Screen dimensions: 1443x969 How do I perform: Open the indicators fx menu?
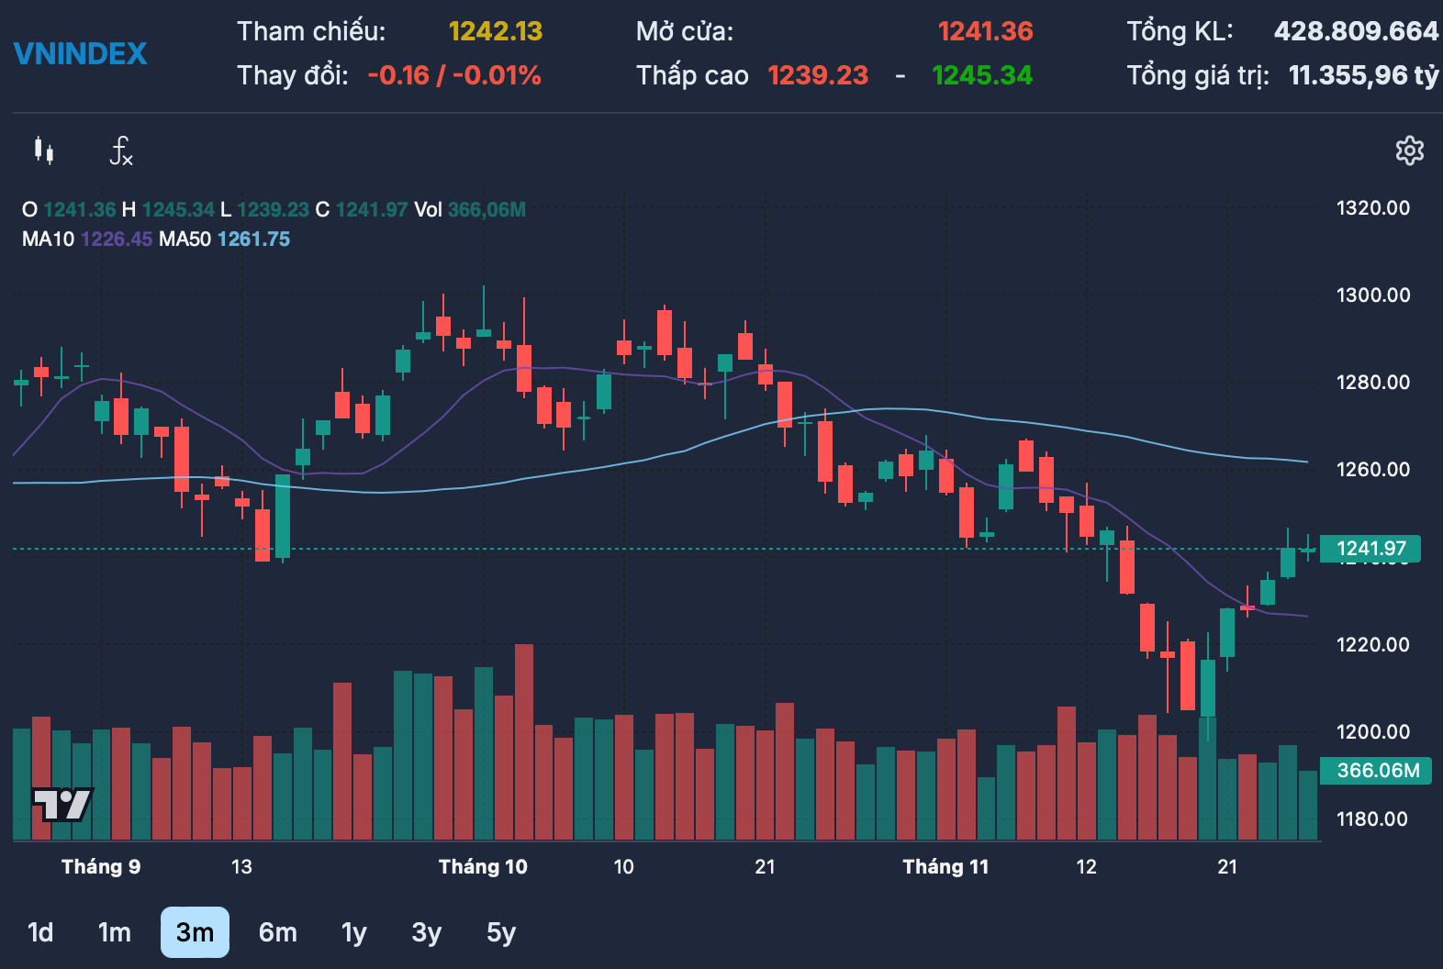[121, 150]
